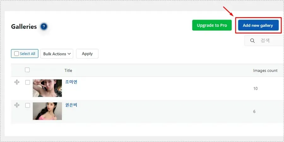Select the images count value 10

[255, 89]
